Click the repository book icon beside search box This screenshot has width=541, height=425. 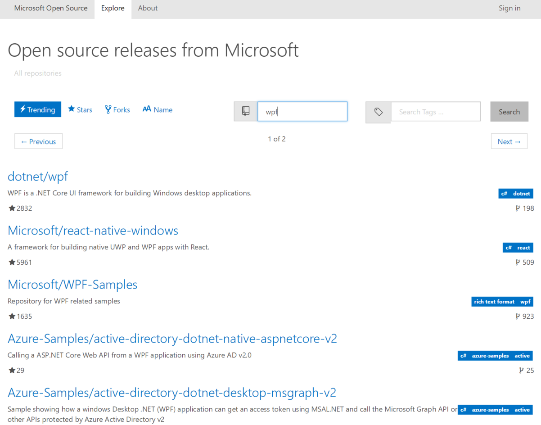coord(246,111)
